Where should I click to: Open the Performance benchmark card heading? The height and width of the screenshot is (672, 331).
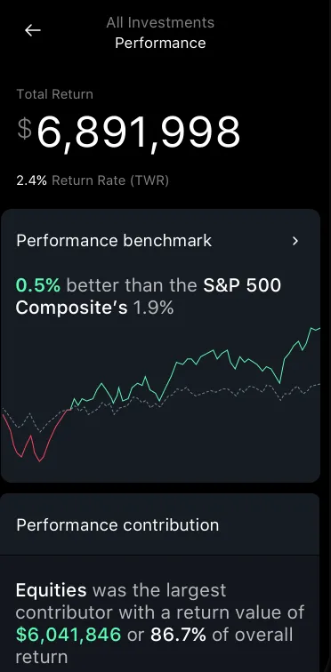click(114, 241)
